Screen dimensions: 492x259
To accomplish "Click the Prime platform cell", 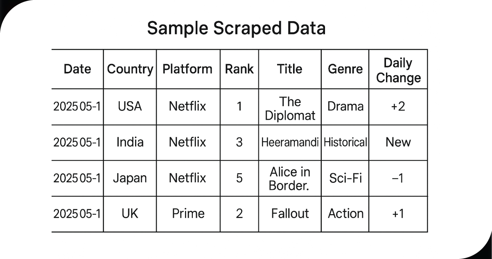I will tap(188, 214).
